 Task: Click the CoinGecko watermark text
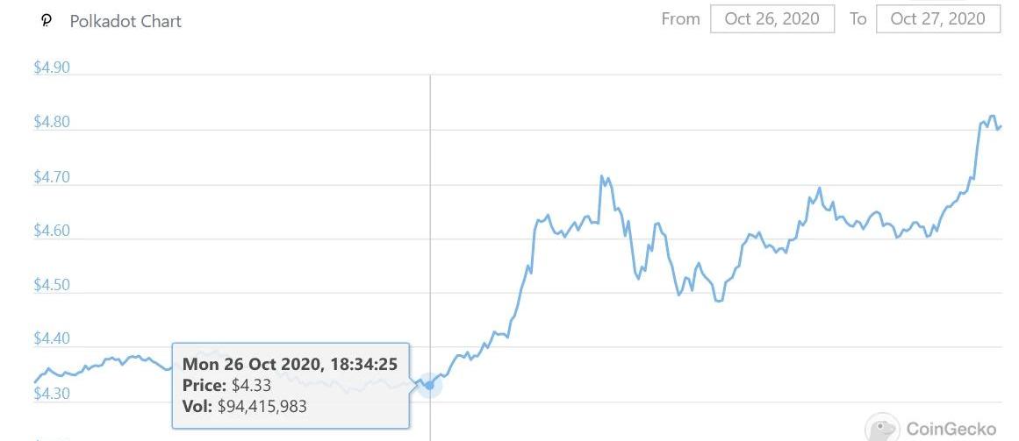(x=951, y=429)
